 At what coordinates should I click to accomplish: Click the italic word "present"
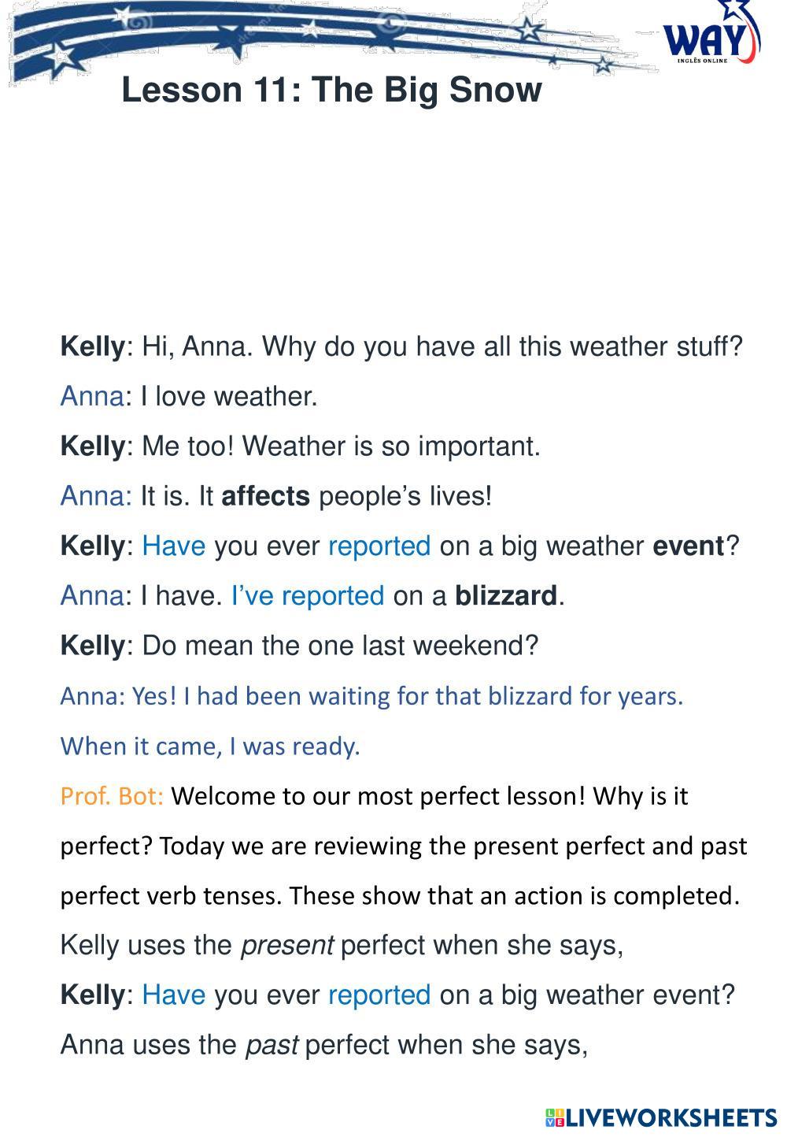tap(286, 945)
